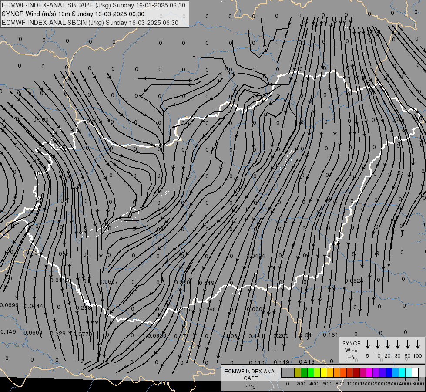Click the 0.0824 value on the map
This screenshot has width=426, height=392.
click(354, 281)
